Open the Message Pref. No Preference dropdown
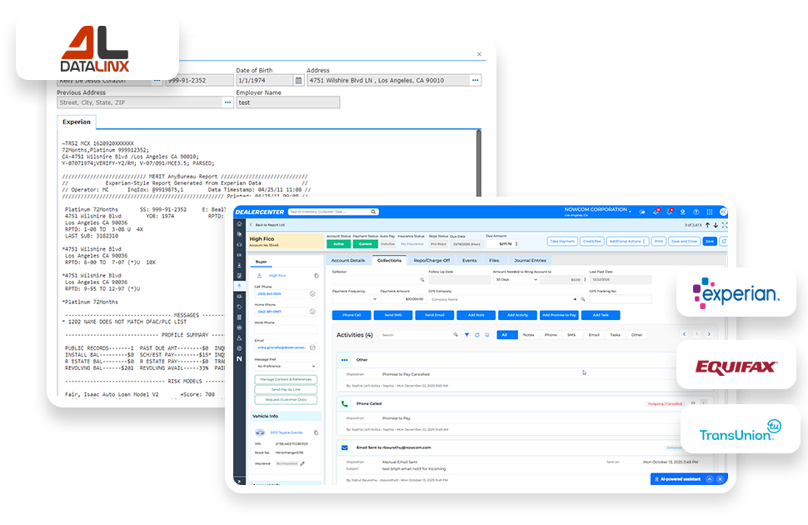Image resolution: width=808 pixels, height=525 pixels. click(286, 366)
